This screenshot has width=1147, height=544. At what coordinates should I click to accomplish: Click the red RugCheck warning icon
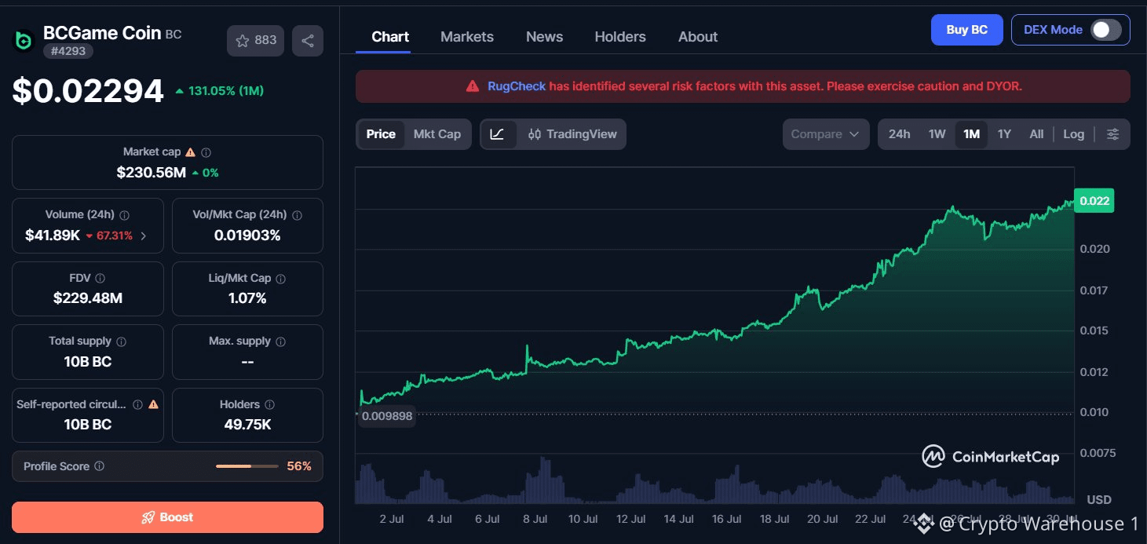click(472, 86)
